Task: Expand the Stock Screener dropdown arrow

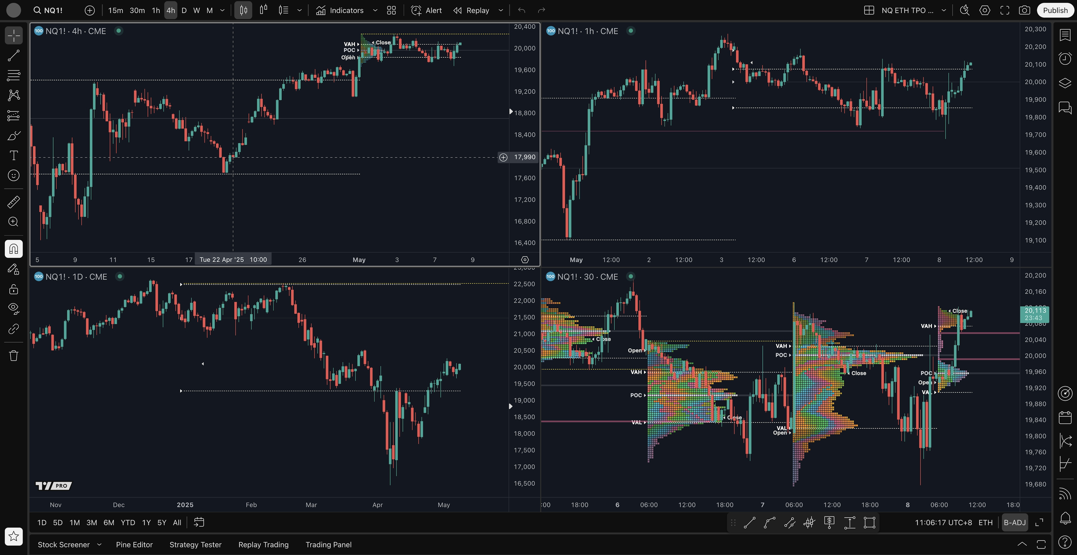Action: (x=100, y=545)
